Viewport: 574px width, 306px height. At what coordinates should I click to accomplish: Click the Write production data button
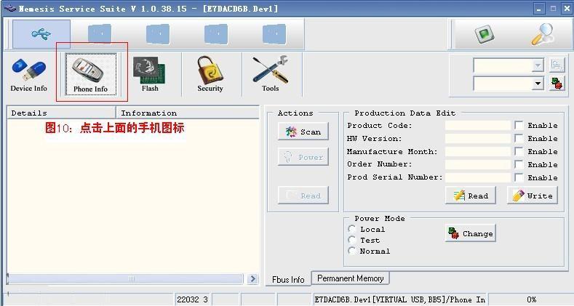click(533, 196)
